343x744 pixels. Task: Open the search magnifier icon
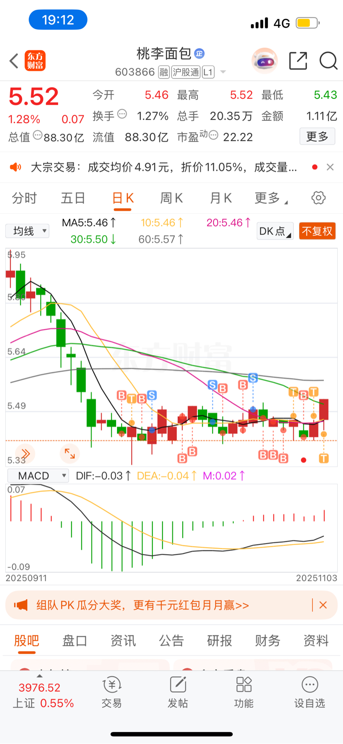tap(328, 61)
